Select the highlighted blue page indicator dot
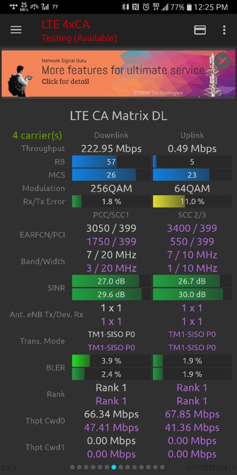 click(114, 467)
